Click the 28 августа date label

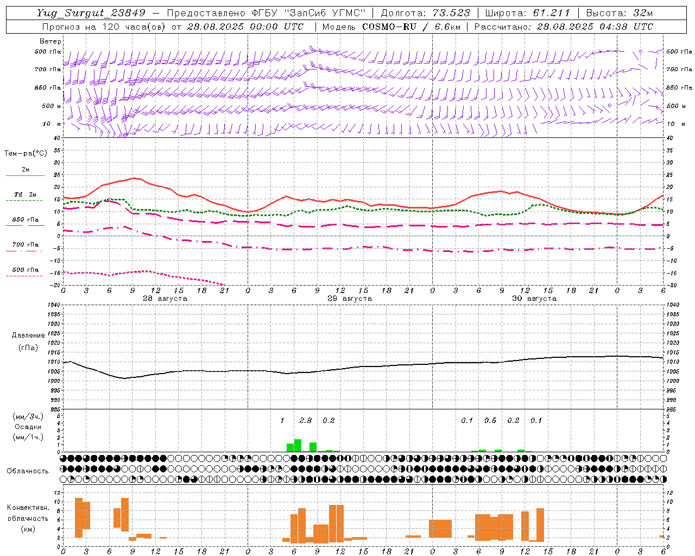point(165,299)
